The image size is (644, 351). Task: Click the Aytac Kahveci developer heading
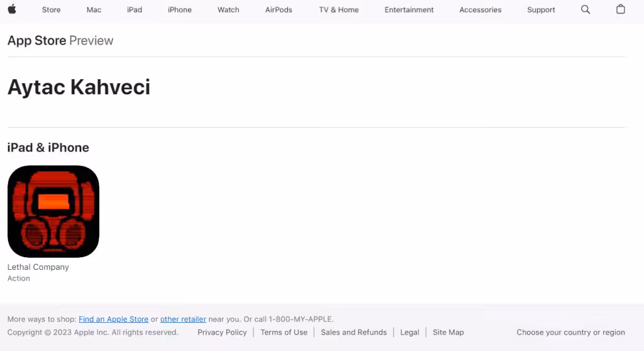[79, 87]
